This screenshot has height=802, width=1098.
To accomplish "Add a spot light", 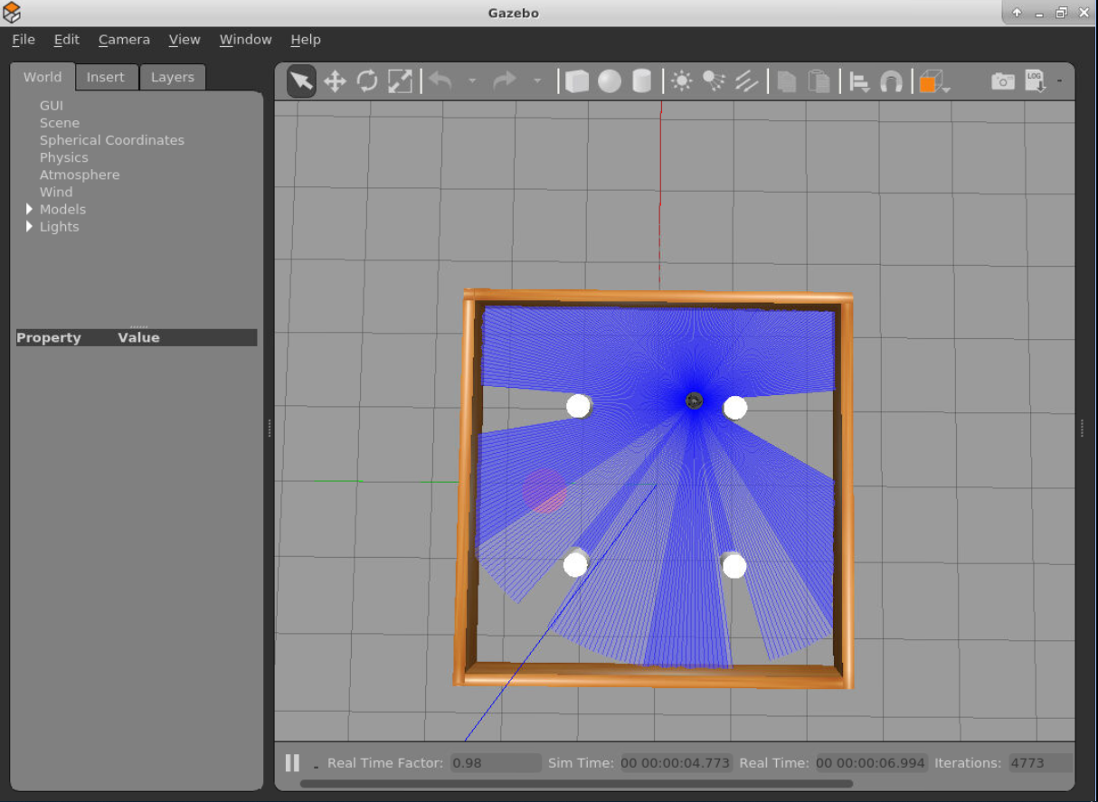I will (714, 82).
